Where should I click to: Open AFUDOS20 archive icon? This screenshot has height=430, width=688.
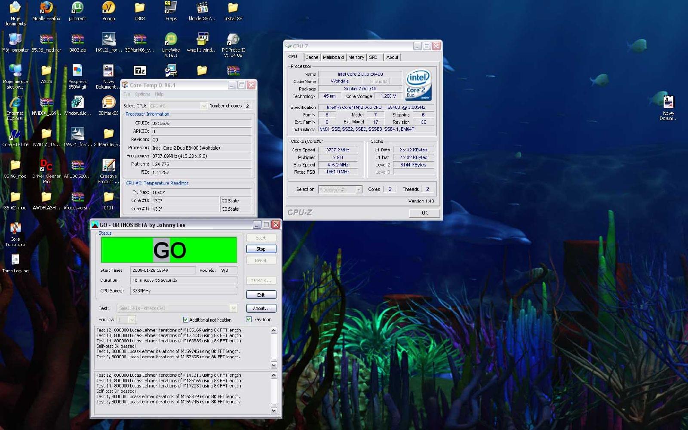[x=77, y=169]
